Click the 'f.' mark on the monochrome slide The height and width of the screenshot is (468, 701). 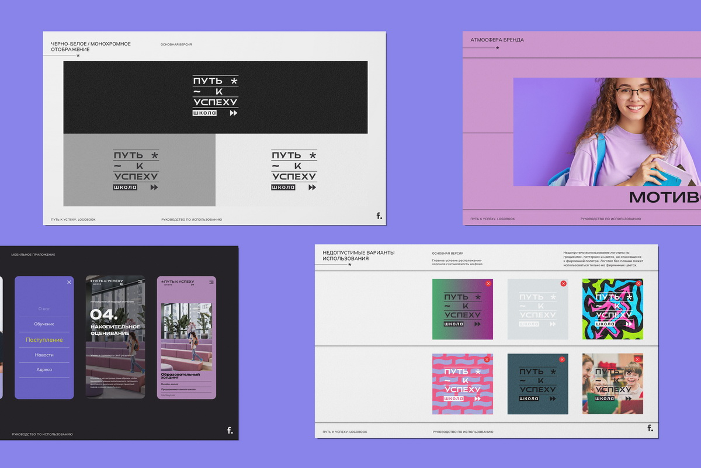tap(379, 216)
